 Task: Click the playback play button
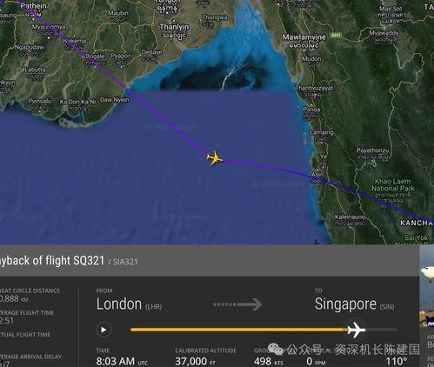click(103, 330)
